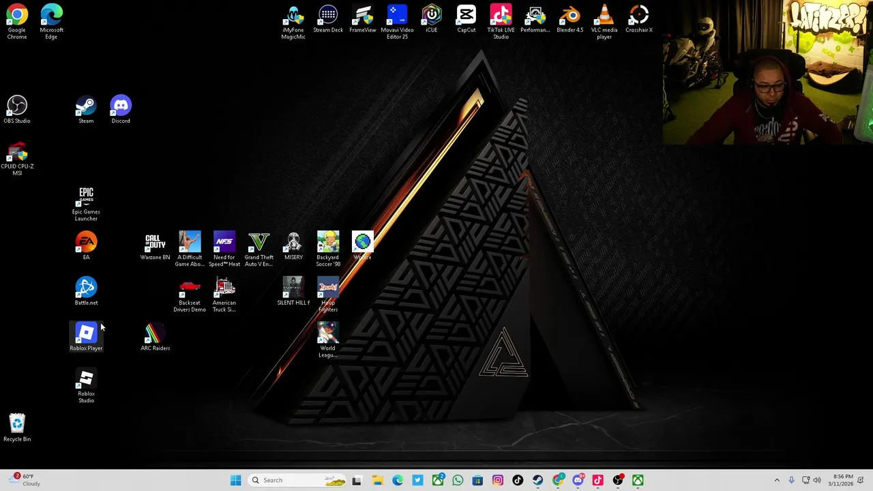Screen dimensions: 873x491
Task: Click the microphone tray icon
Action: click(791, 480)
